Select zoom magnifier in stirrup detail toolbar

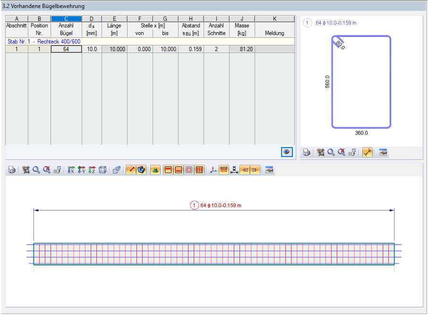pyautogui.click(x=331, y=152)
